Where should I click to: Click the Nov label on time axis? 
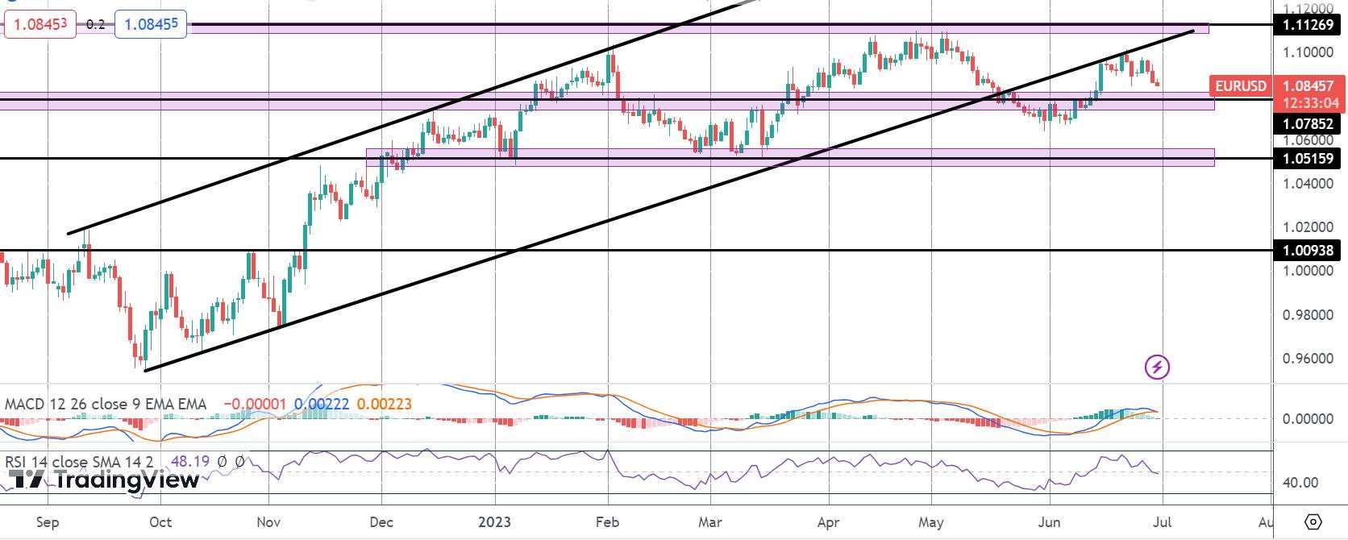click(x=268, y=522)
